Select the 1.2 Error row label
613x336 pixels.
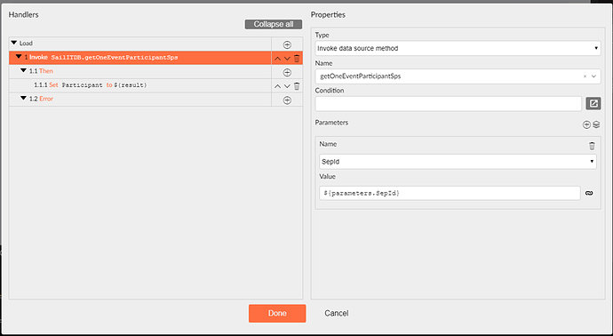click(x=41, y=99)
